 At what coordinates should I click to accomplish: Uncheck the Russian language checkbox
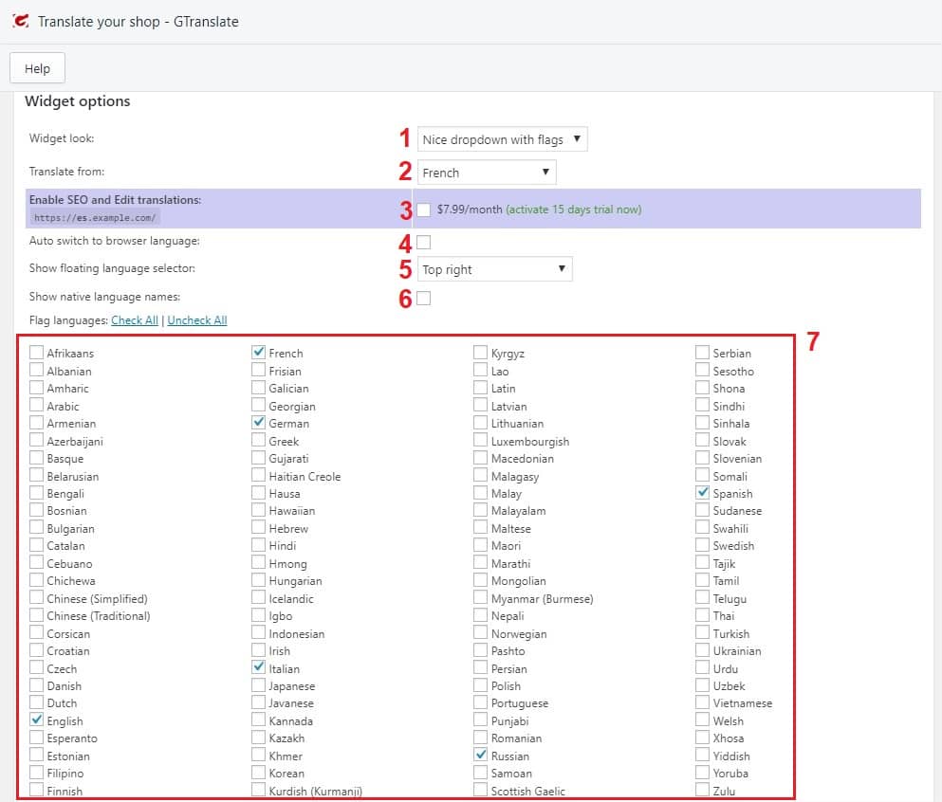(481, 756)
